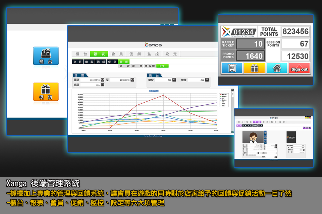The width and height of the screenshot is (322, 214).
Task: Tap the home icon button in the points panel
Action: pyautogui.click(x=277, y=68)
